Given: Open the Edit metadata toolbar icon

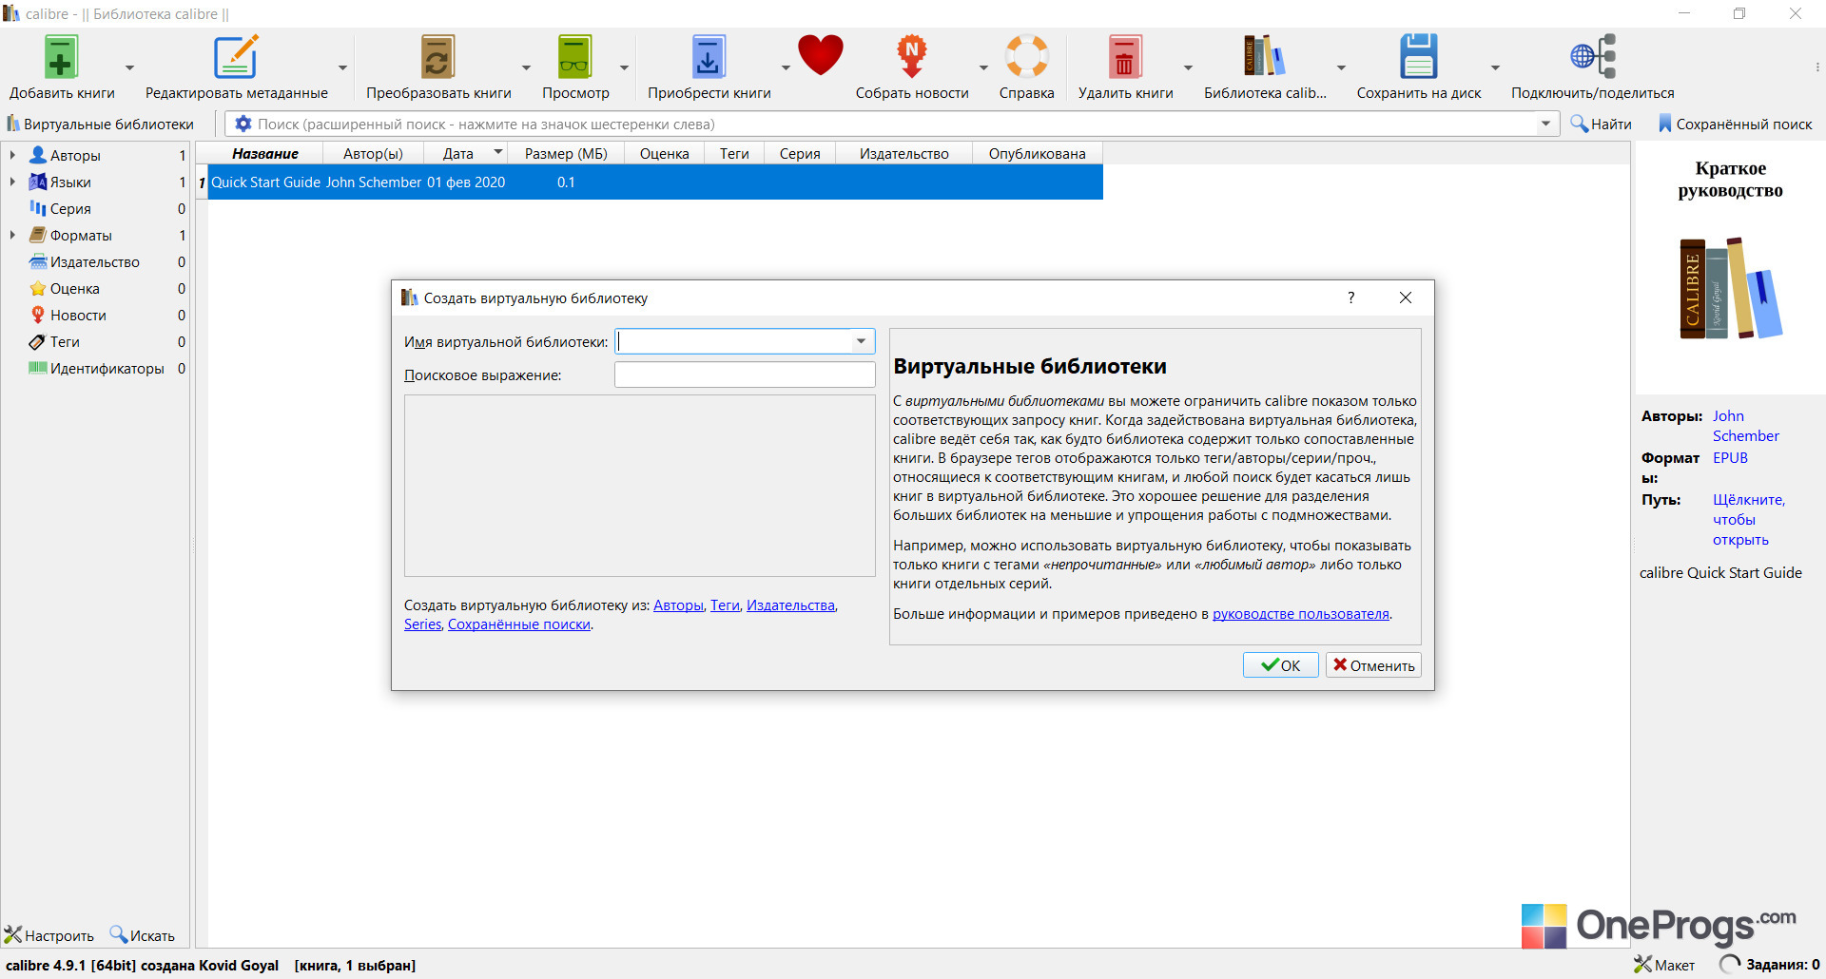Looking at the screenshot, I should click(236, 57).
